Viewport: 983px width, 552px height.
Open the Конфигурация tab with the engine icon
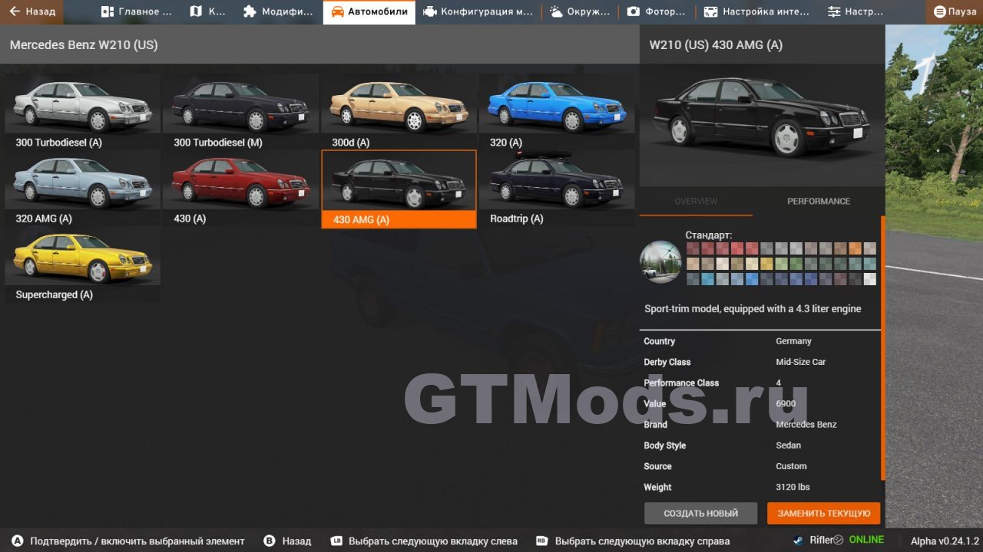(478, 11)
